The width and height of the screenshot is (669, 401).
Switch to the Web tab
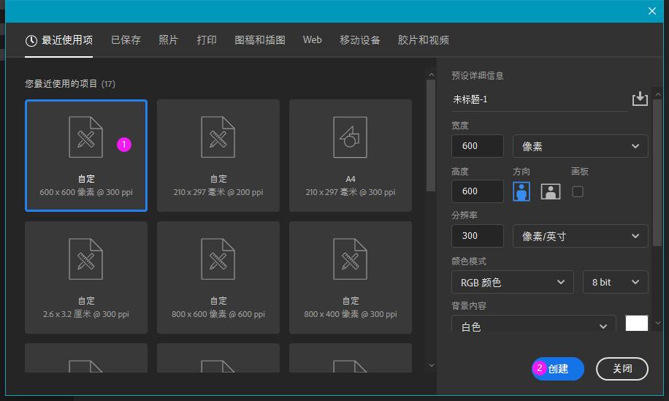[313, 39]
